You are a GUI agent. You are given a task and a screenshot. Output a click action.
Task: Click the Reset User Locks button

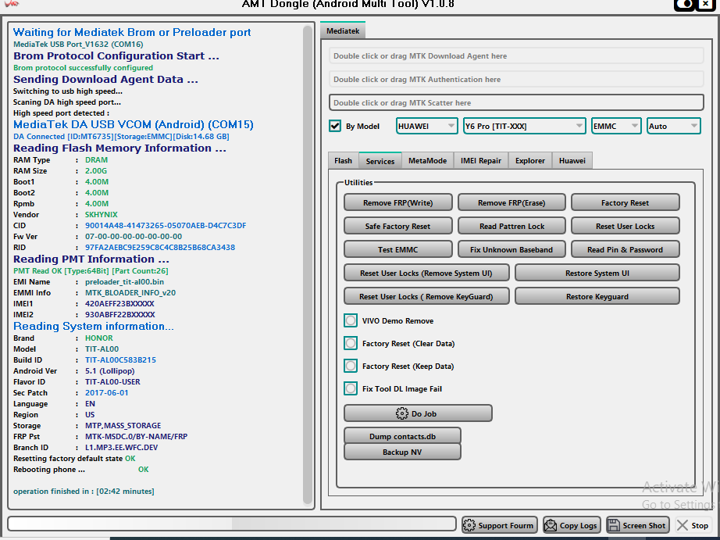click(x=625, y=226)
